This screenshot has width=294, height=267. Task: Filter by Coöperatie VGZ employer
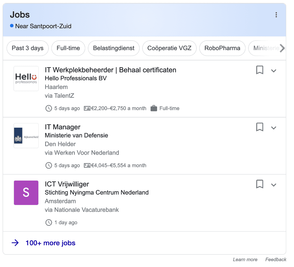(x=169, y=48)
